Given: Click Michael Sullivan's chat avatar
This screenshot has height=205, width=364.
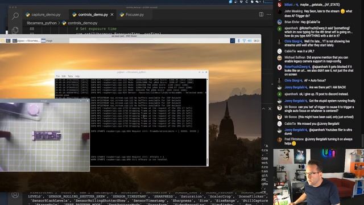Looking at the screenshot, I should click(279, 58).
